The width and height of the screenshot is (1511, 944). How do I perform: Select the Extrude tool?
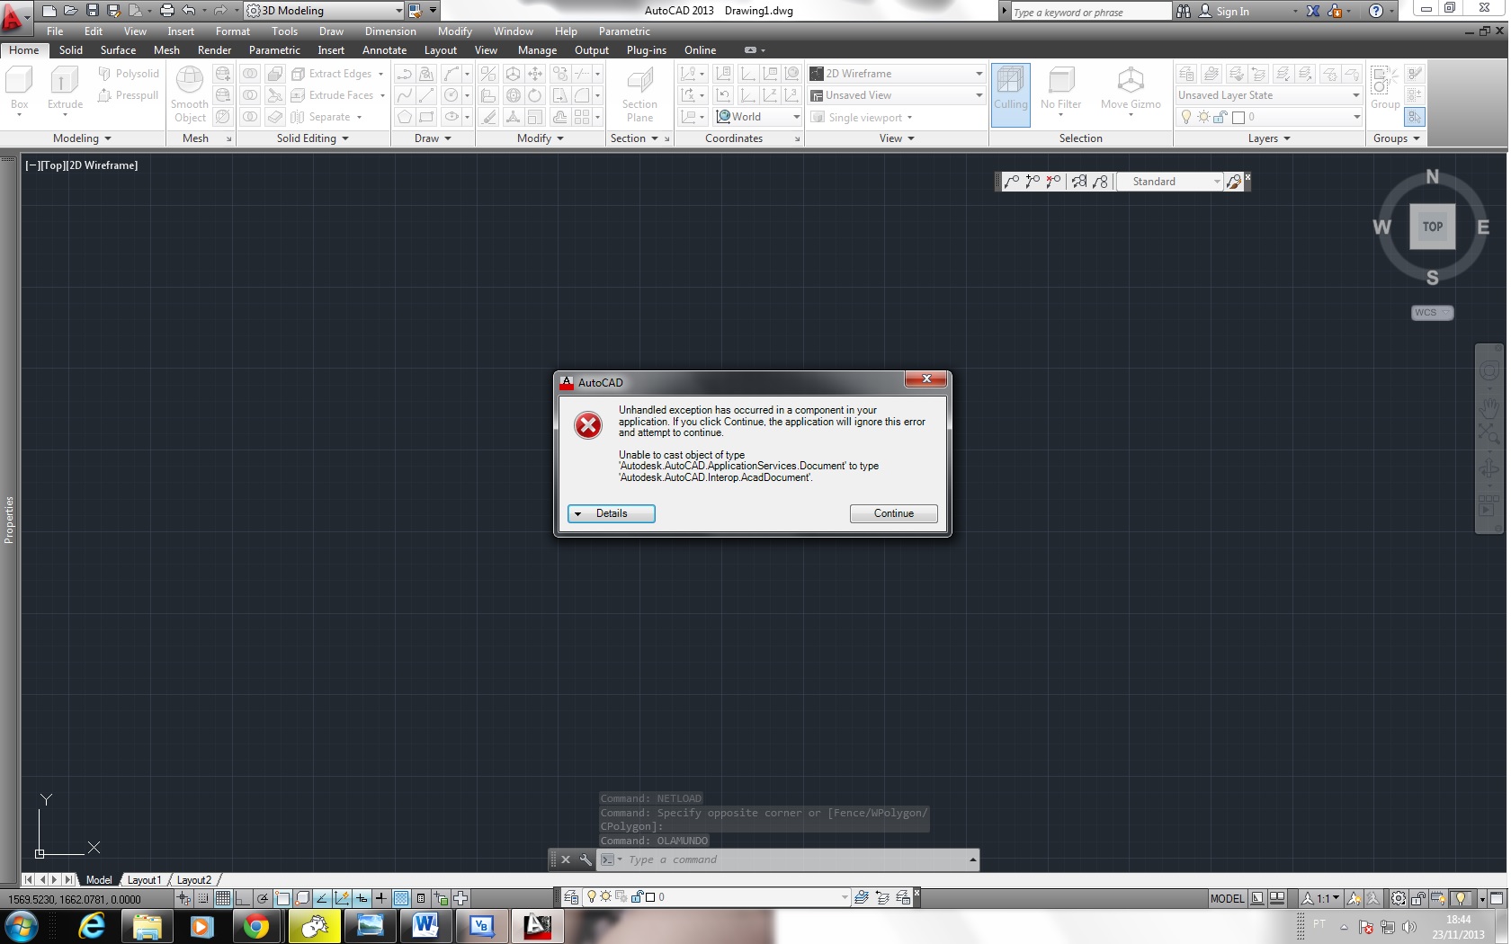coord(65,90)
